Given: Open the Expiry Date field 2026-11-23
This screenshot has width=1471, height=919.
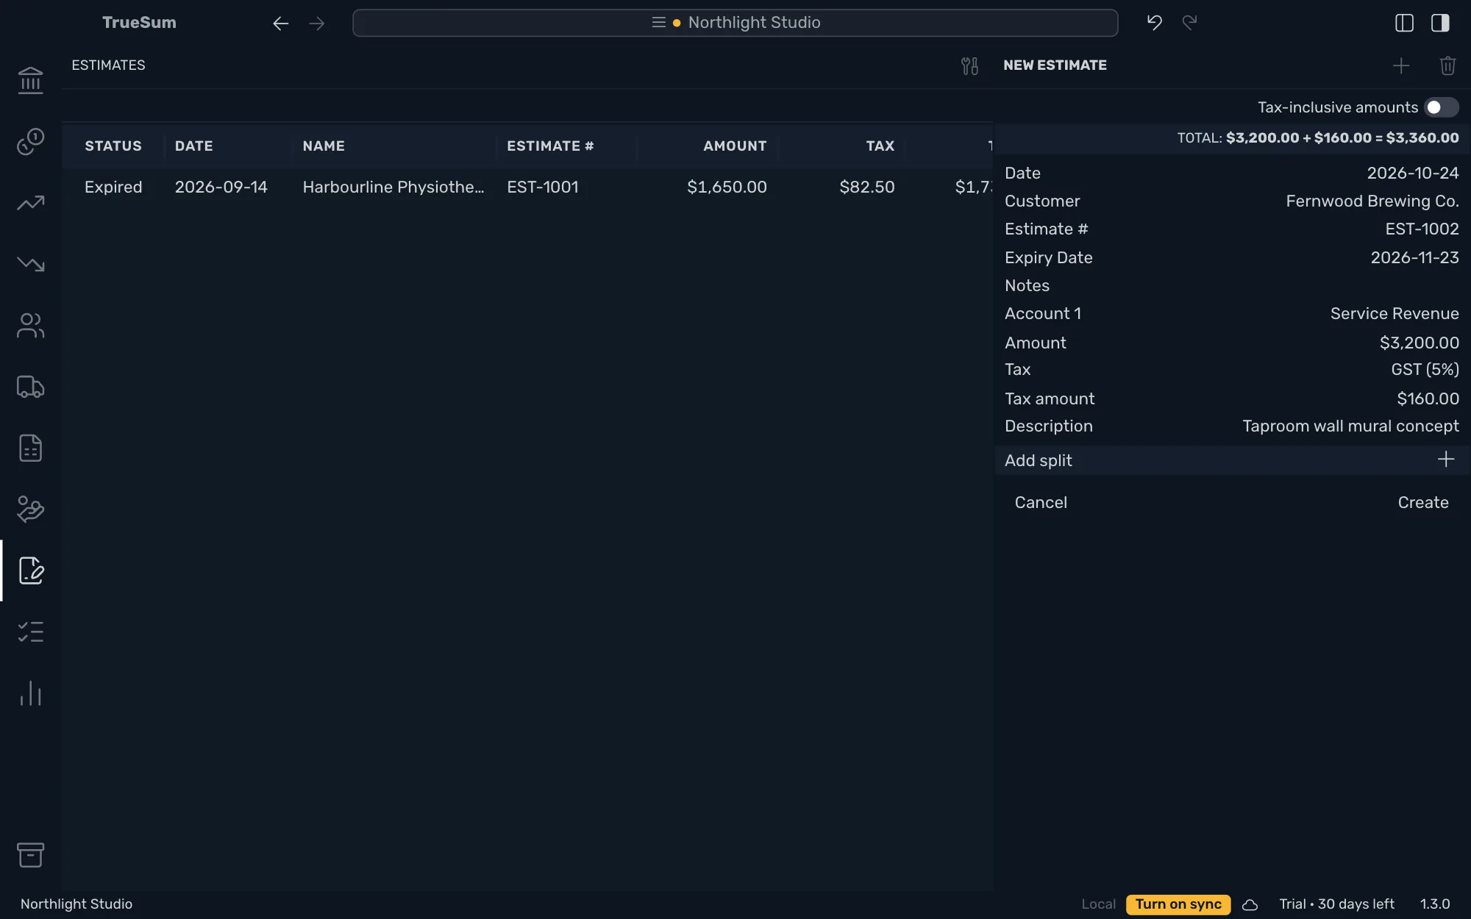Looking at the screenshot, I should (1232, 258).
